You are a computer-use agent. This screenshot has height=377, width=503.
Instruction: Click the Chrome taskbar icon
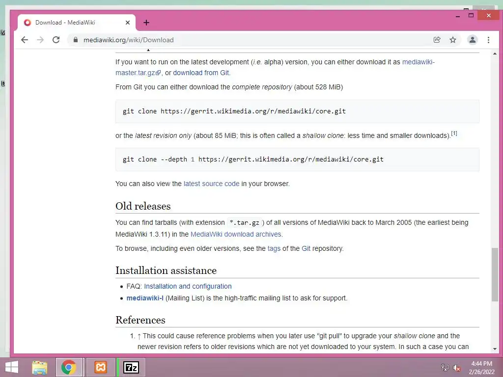point(69,367)
